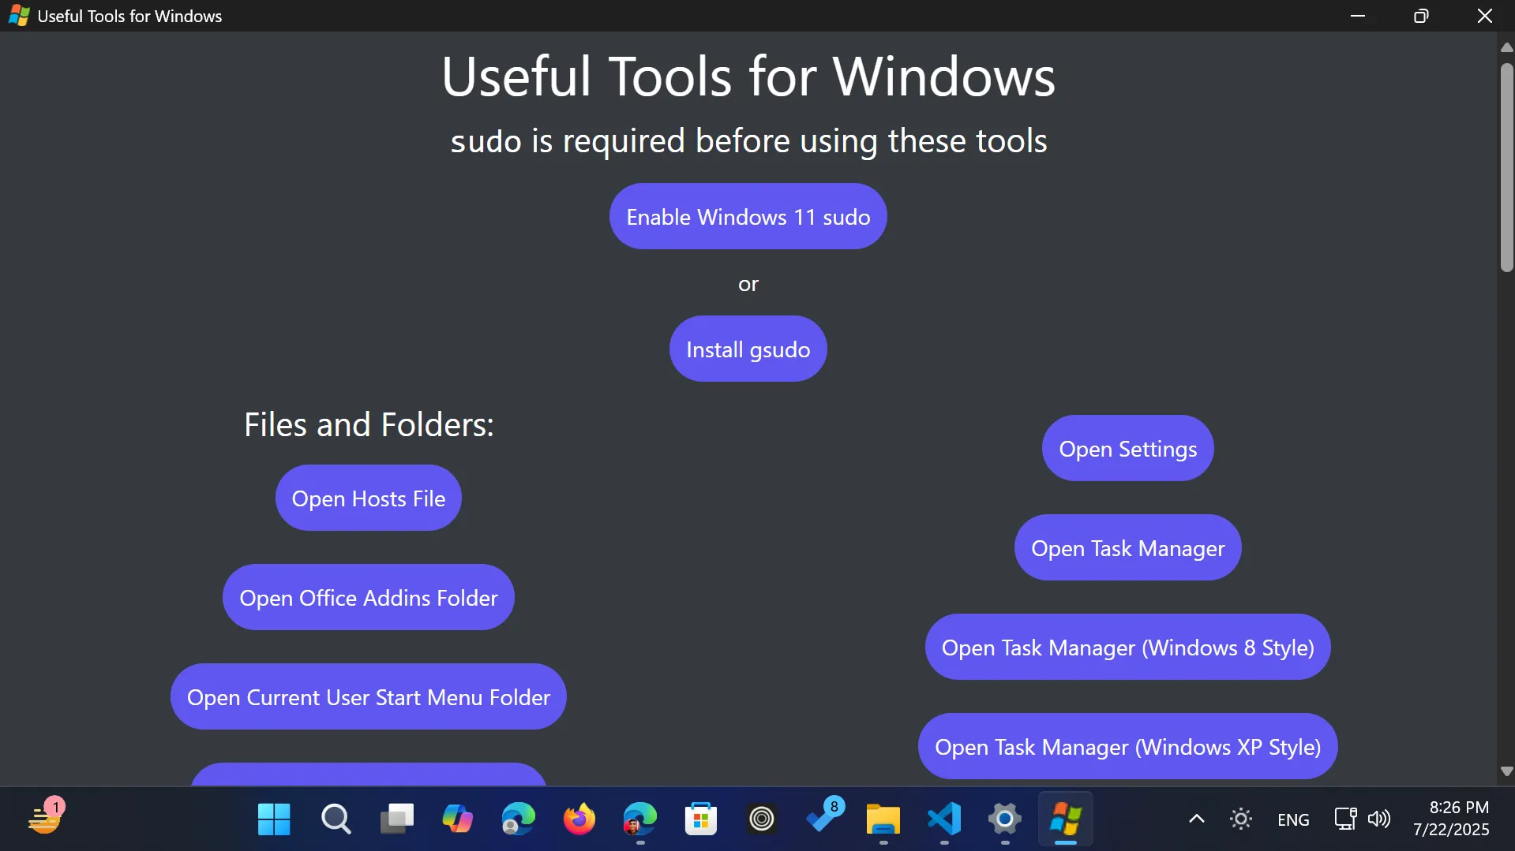The width and height of the screenshot is (1515, 851).
Task: Open the Start menu
Action: click(x=273, y=819)
